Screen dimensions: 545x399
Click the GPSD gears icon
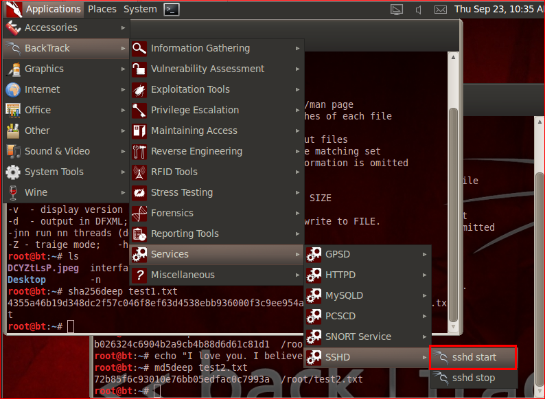(314, 254)
